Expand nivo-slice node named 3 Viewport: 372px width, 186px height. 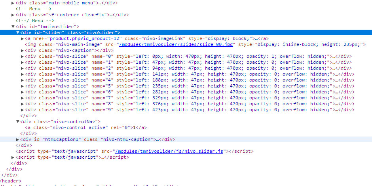pos(22,74)
